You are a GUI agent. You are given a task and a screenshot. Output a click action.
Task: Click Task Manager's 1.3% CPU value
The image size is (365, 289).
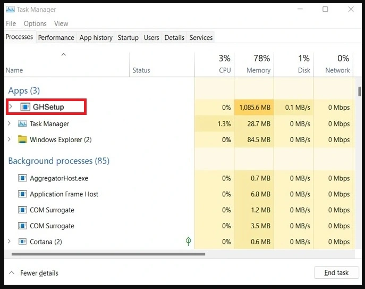click(x=224, y=123)
